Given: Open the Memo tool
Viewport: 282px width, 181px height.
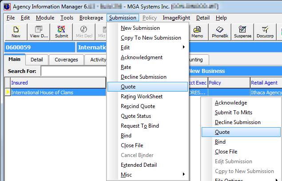Looking at the screenshot, I should [x=197, y=32].
